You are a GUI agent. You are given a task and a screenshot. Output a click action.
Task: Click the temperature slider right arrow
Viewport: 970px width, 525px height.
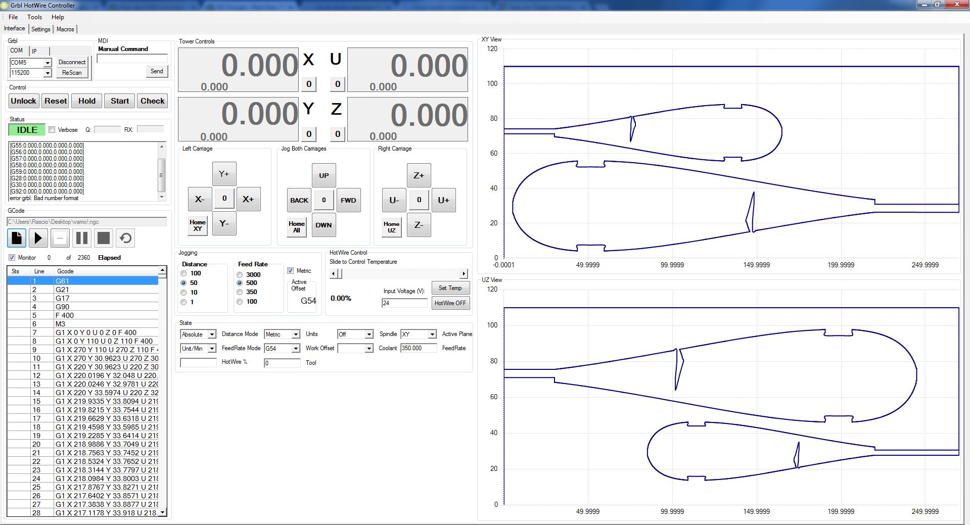[x=464, y=274]
